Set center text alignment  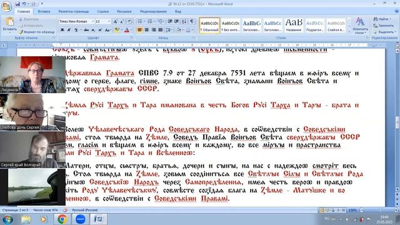click(x=147, y=30)
